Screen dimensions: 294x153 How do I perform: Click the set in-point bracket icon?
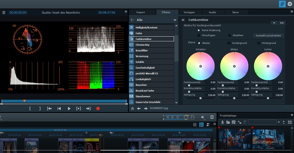(x=30, y=108)
